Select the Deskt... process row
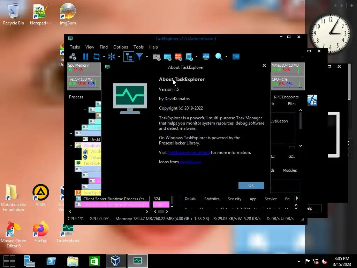 [92, 139]
